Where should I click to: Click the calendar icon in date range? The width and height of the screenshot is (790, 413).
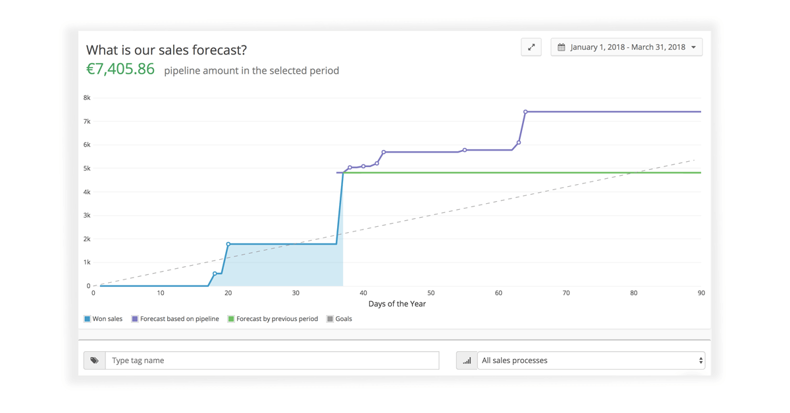click(x=562, y=47)
